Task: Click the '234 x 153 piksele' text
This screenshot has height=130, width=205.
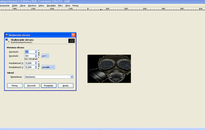Action: pos(31,59)
